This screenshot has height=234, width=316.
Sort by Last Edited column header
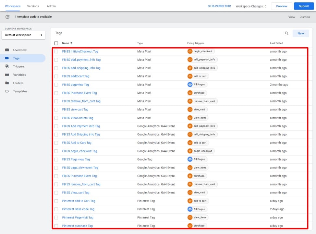(276, 43)
